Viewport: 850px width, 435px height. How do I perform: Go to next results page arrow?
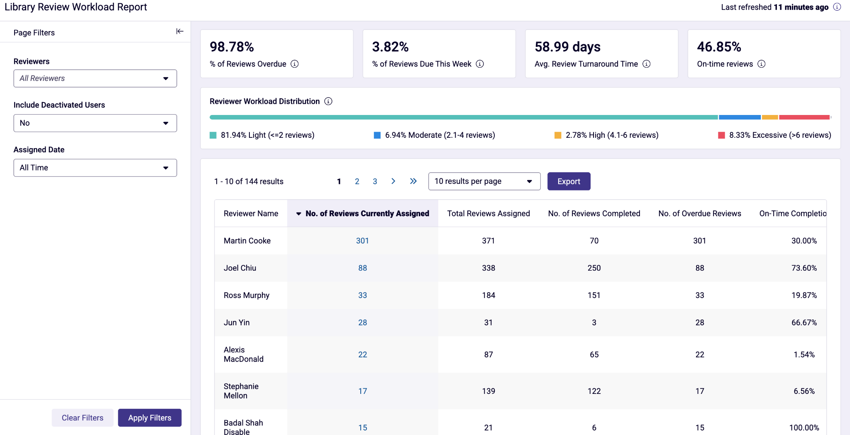pos(393,181)
